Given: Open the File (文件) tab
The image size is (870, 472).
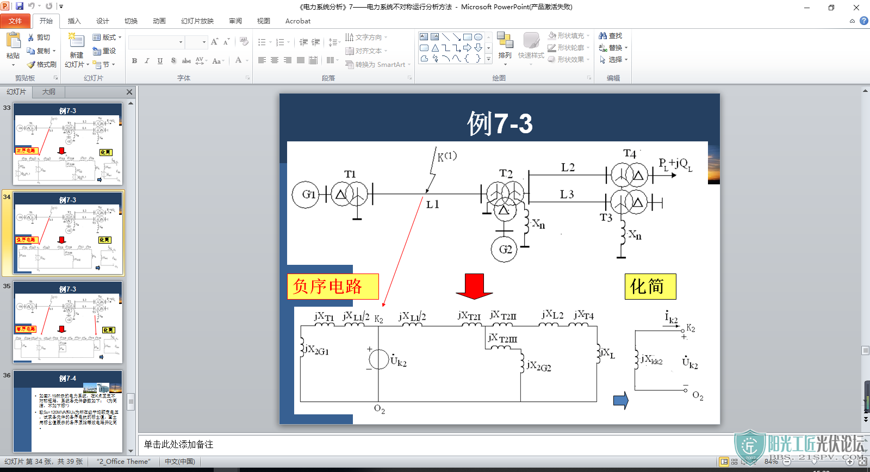Looking at the screenshot, I should [15, 21].
